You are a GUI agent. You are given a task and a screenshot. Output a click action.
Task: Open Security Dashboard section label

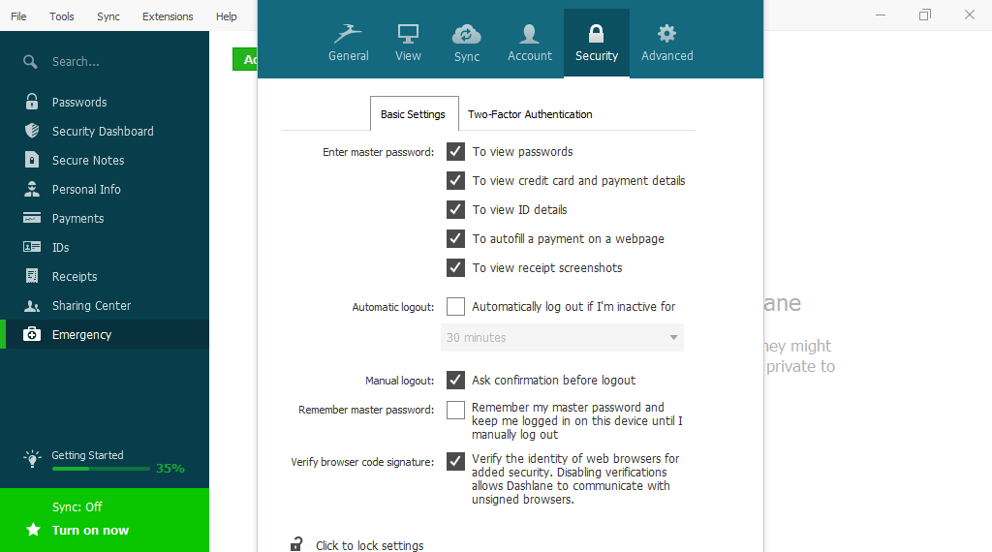point(103,131)
